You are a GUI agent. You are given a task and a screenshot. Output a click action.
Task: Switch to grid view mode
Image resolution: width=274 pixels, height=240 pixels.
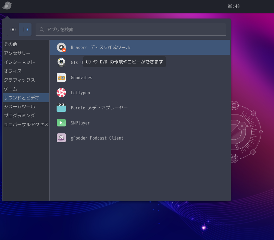[x=13, y=29]
